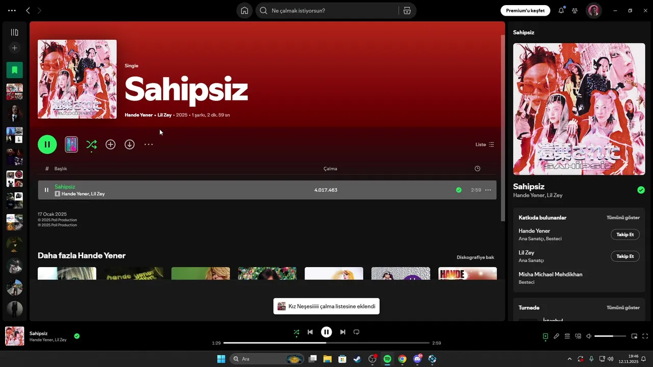This screenshot has height=367, width=653.
Task: Click the Sahipsiz title in right panel
Action: [529, 187]
